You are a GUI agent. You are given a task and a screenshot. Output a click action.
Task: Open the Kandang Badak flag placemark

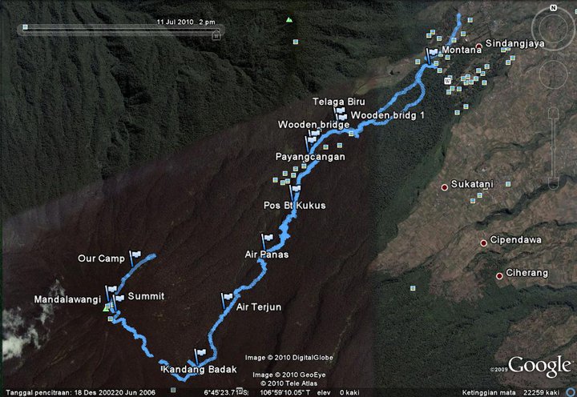pos(200,355)
